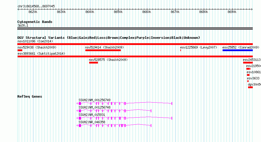Click the esv2453113 variant label
Image resolution: width=261 pixels, height=142 pixels.
point(252,60)
